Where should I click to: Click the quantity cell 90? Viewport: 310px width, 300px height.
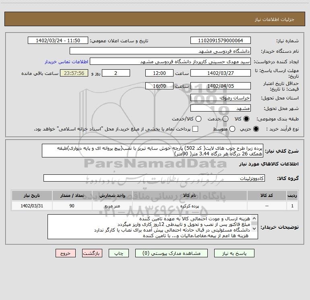(72, 206)
